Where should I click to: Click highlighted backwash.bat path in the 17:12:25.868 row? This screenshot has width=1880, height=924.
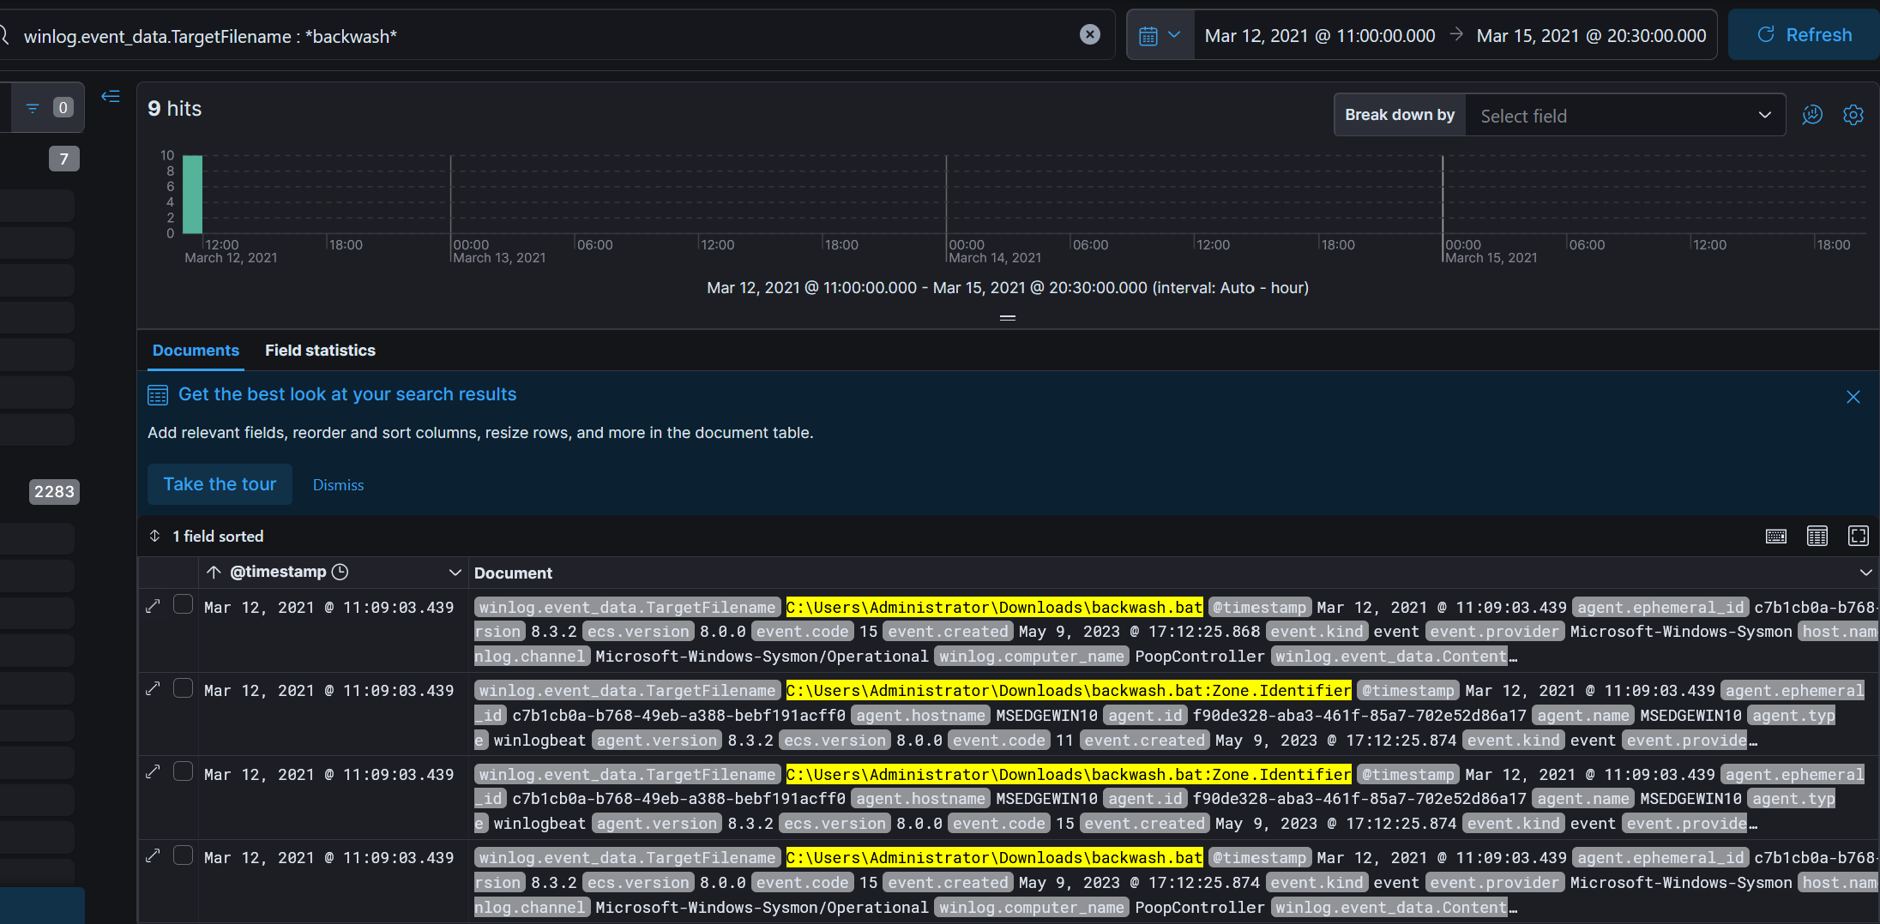994,608
